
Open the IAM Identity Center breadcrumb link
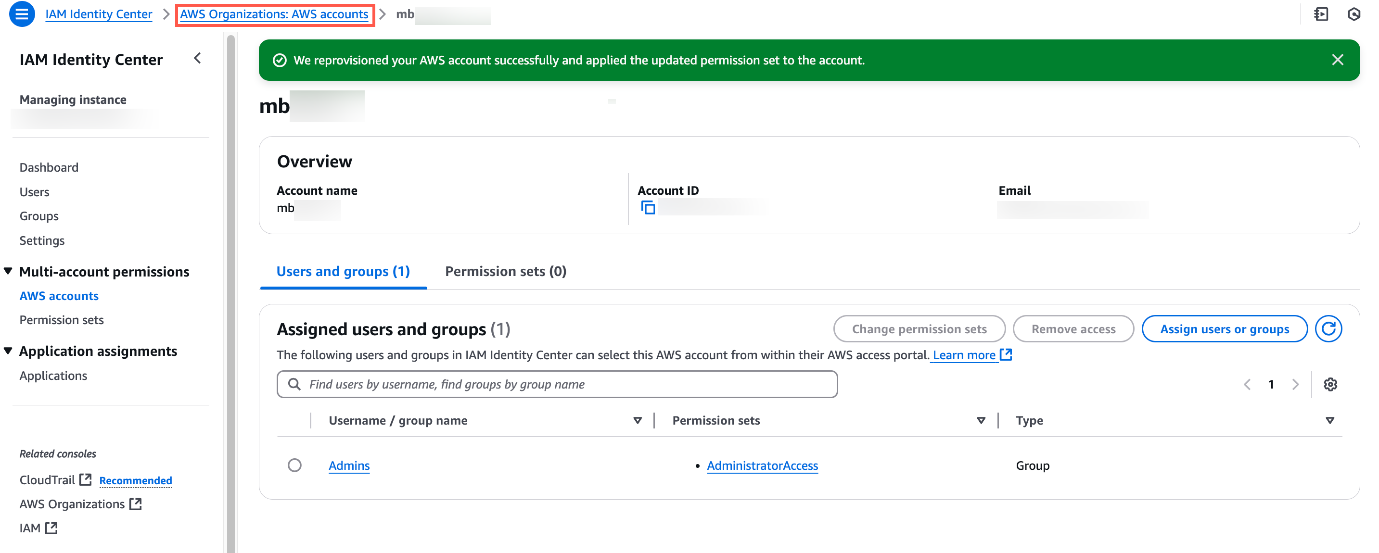[x=99, y=14]
